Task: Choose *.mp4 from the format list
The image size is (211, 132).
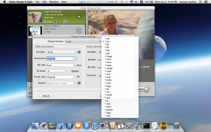Action: [120, 71]
